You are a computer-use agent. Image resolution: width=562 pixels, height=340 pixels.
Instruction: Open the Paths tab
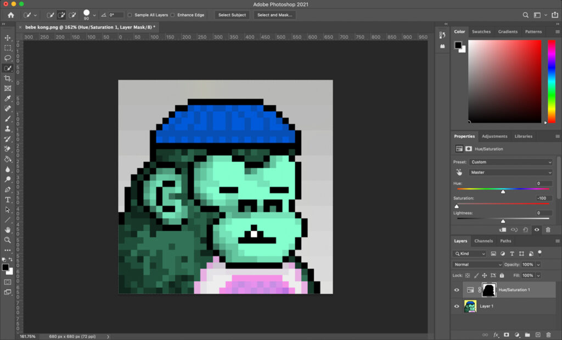tap(505, 241)
